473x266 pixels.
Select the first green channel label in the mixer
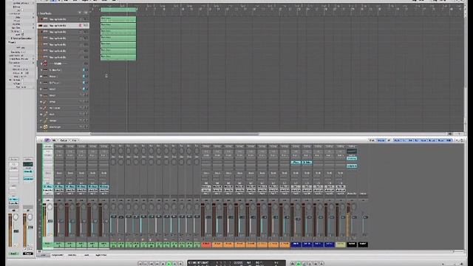tap(47, 245)
